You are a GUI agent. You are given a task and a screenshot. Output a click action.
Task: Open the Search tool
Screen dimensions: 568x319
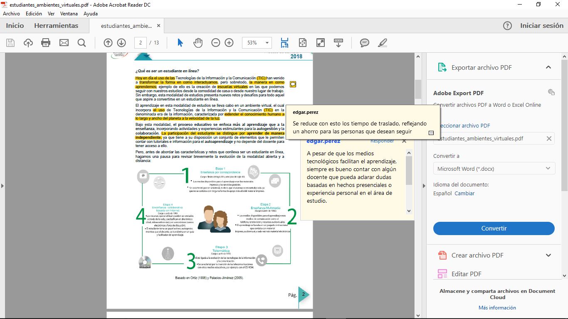[82, 43]
